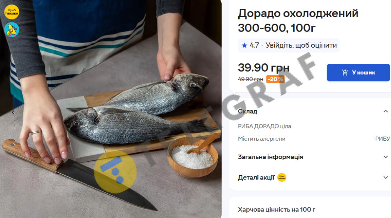Click the blue mascot badge icon
391x218 pixels.
click(x=11, y=30)
